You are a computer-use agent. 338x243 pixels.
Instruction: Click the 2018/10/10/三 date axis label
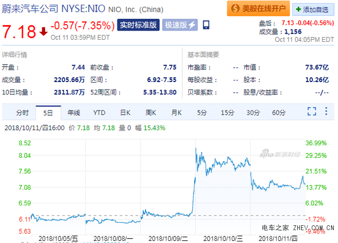pyautogui.click(x=223, y=239)
